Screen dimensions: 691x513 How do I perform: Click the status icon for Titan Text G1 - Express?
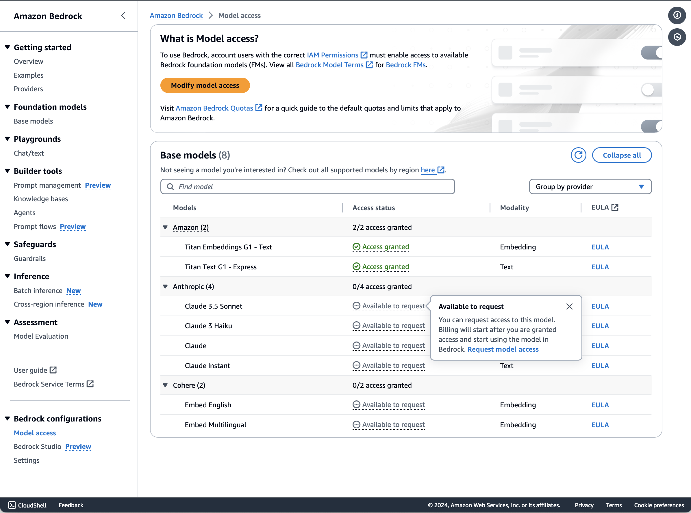pos(356,267)
